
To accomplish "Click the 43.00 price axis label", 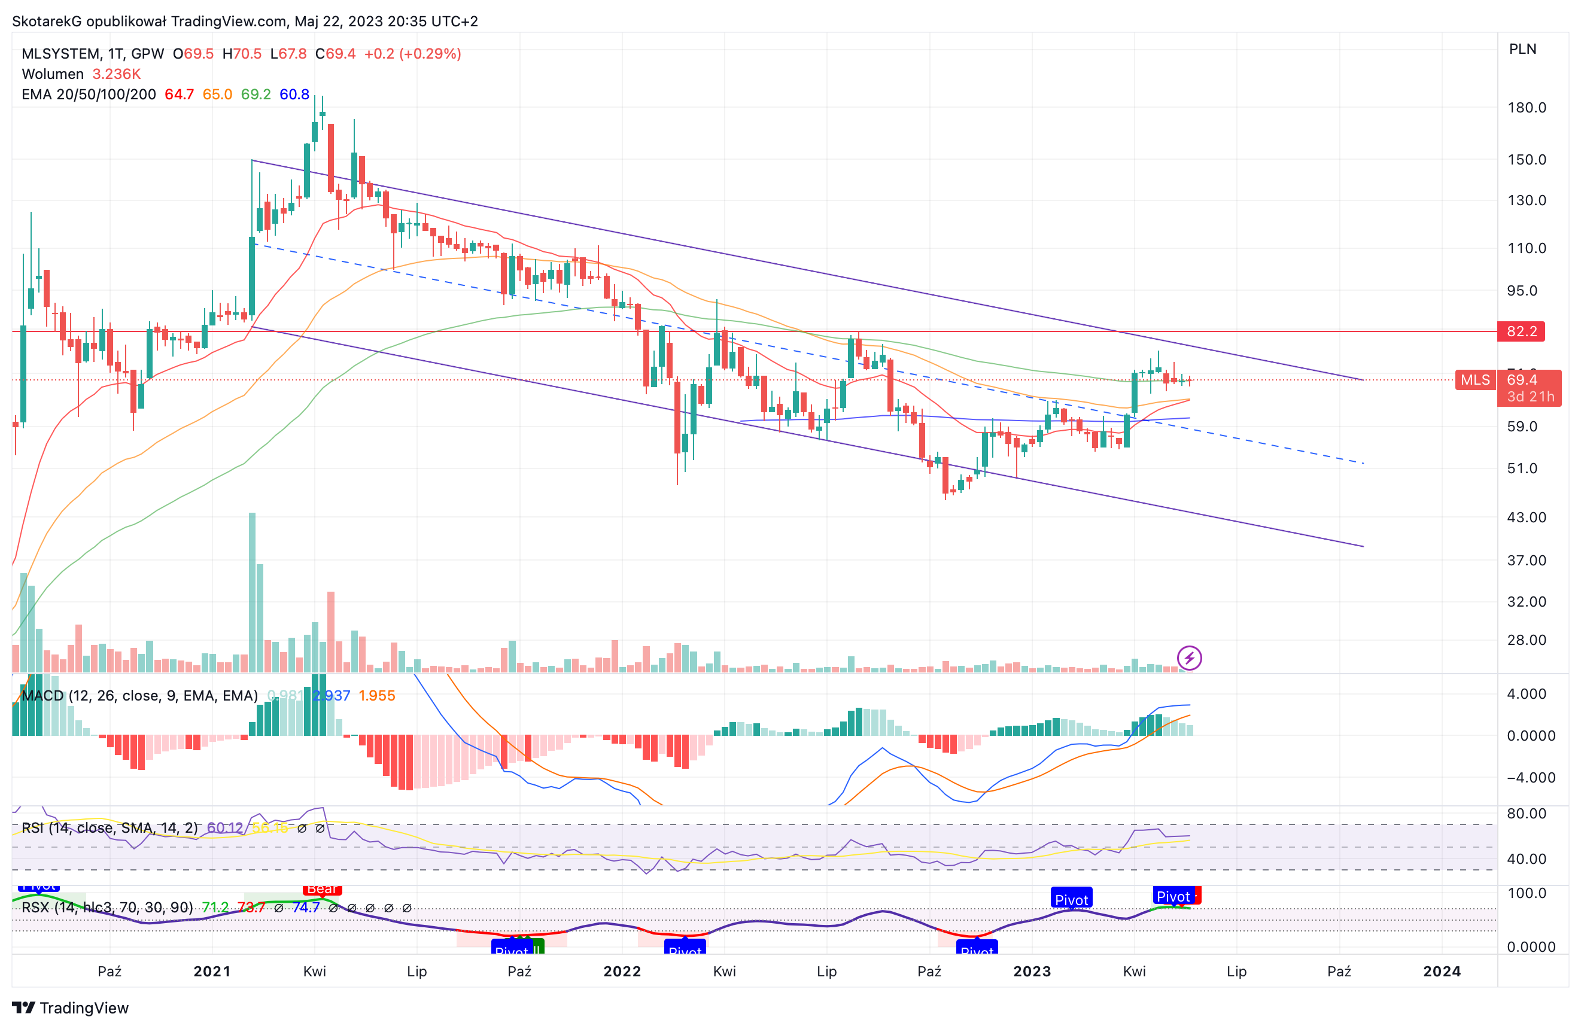I will pyautogui.click(x=1527, y=517).
